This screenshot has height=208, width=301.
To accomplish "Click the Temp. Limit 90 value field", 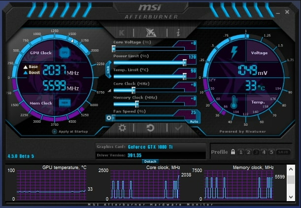I will 188,71.
